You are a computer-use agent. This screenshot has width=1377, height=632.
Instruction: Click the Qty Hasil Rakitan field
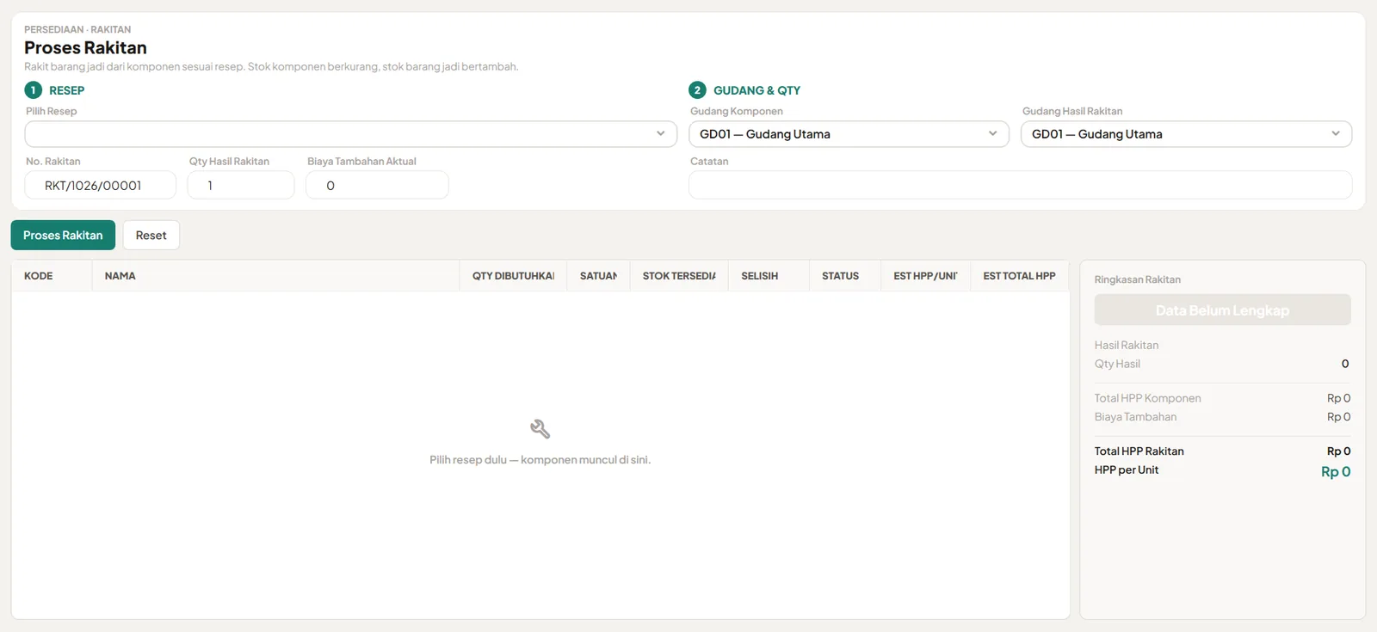(x=241, y=185)
